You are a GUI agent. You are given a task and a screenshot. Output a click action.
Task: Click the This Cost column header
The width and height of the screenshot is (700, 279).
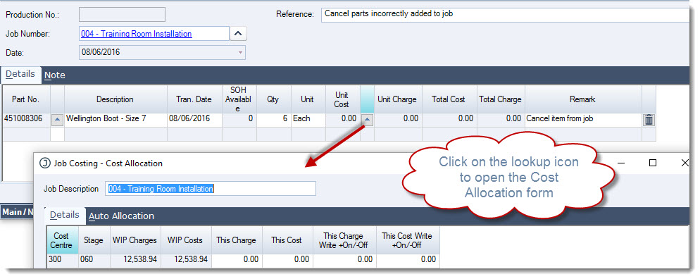pyautogui.click(x=287, y=240)
